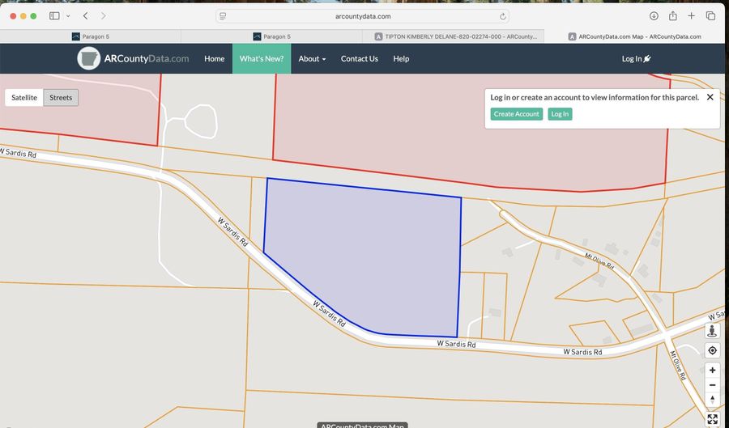Close the parcel login popup

(710, 97)
